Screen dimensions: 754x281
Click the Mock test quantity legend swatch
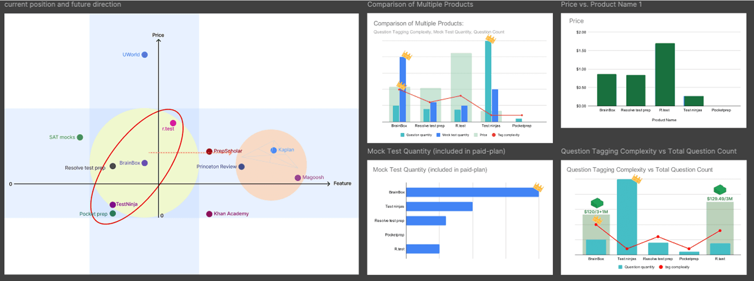tap(438, 135)
